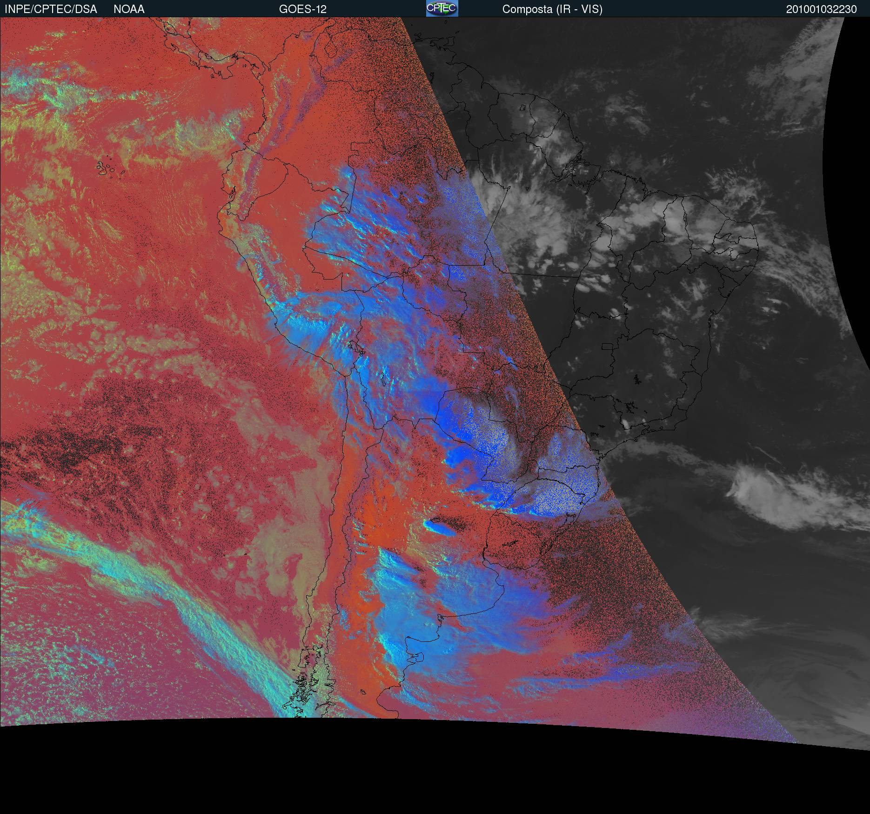This screenshot has width=870, height=814.
Task: Click the Composta (IR - VIS) title
Action: [552, 9]
